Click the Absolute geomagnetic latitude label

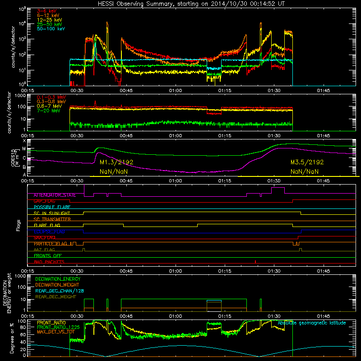pyautogui.click(x=312, y=323)
